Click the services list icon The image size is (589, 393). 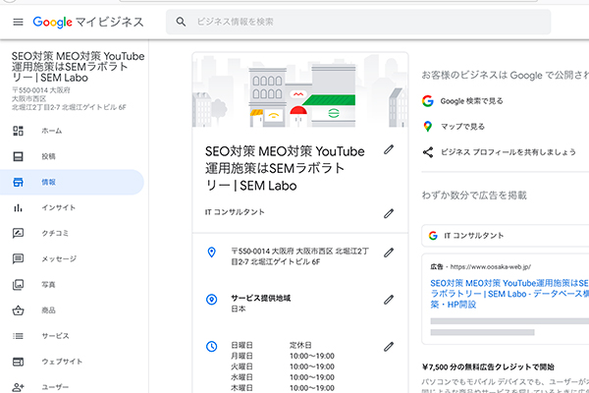pyautogui.click(x=18, y=336)
